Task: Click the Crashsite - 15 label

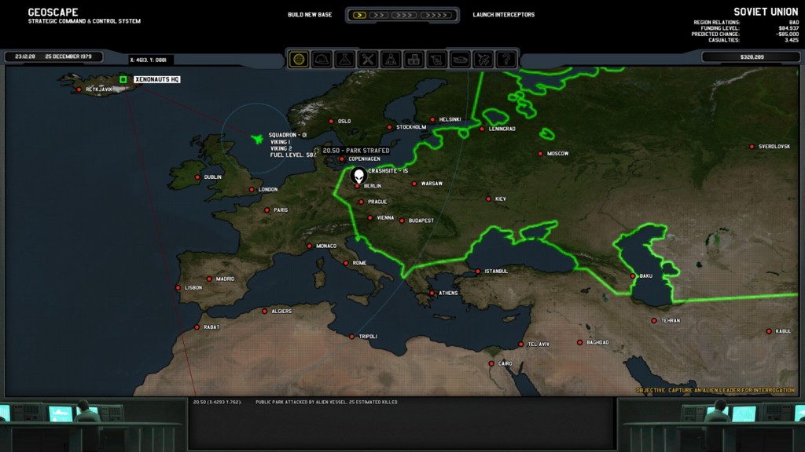Action: pos(388,171)
